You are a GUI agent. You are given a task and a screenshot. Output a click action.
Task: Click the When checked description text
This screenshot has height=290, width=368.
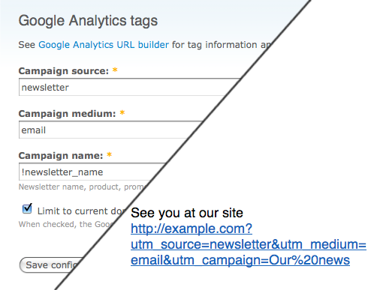click(x=65, y=224)
